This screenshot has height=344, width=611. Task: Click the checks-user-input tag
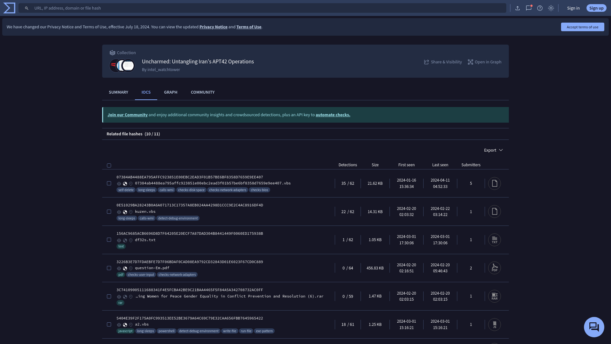141,275
